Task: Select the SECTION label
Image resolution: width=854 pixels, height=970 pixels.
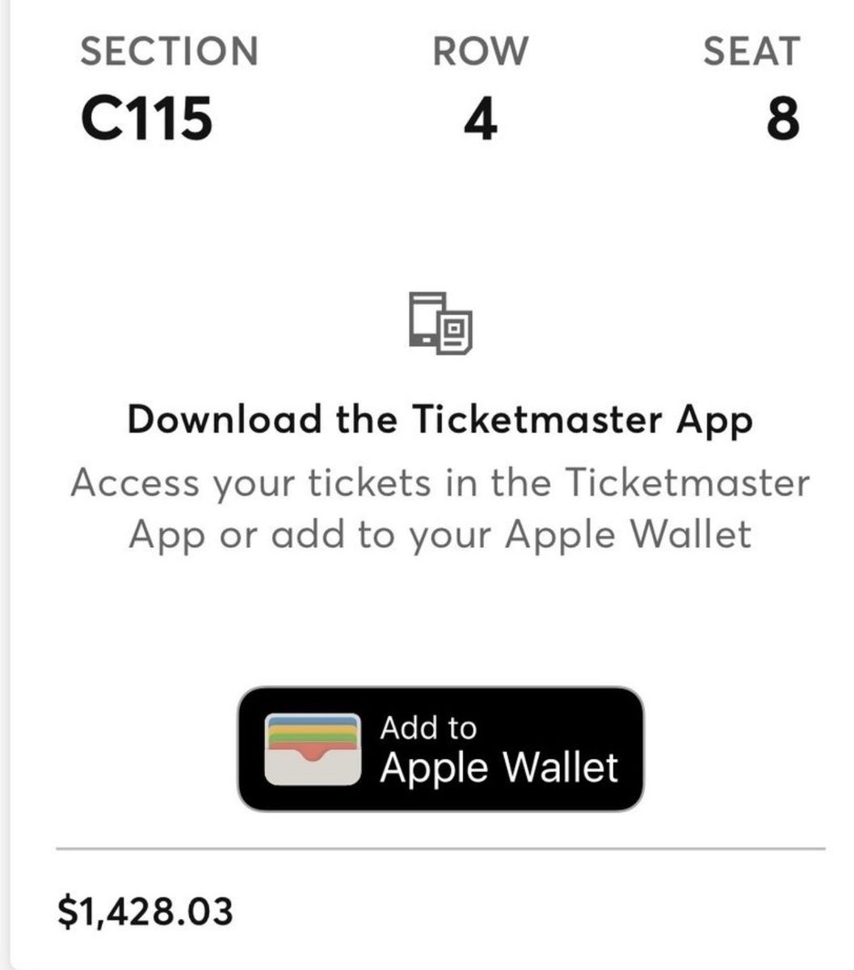Action: [x=169, y=52]
